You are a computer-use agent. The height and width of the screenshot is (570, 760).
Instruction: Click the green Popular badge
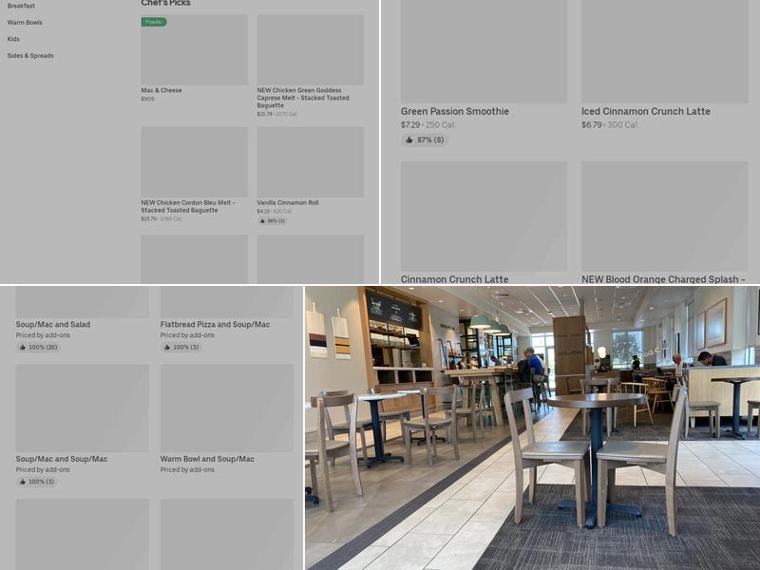(154, 22)
